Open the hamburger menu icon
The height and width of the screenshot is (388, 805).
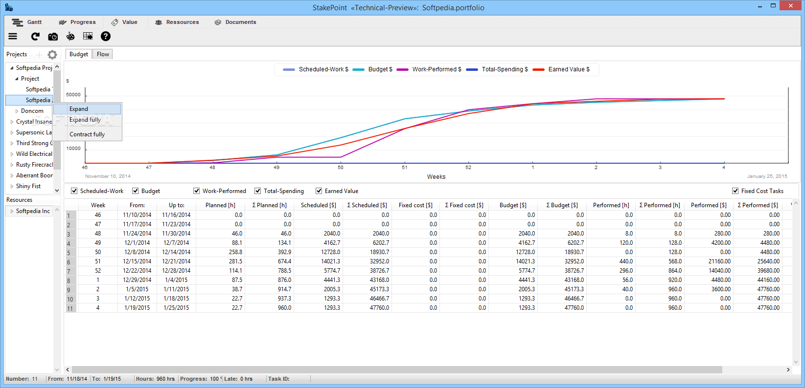[x=13, y=36]
